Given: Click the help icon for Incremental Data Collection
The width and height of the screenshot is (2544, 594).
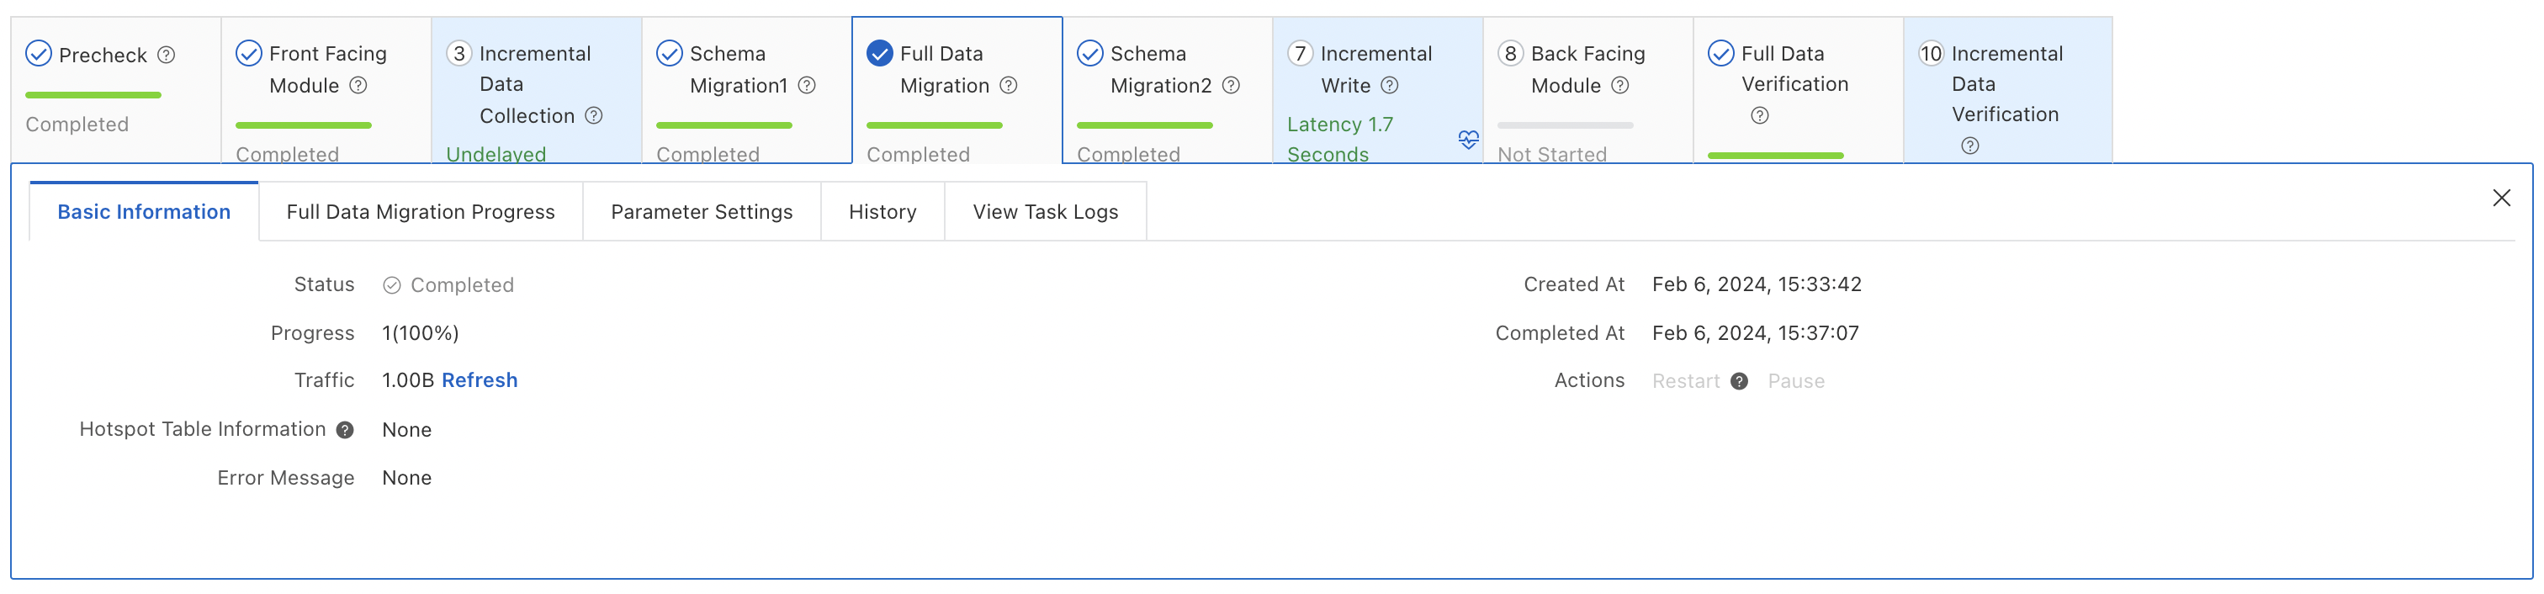Looking at the screenshot, I should pyautogui.click(x=594, y=115).
